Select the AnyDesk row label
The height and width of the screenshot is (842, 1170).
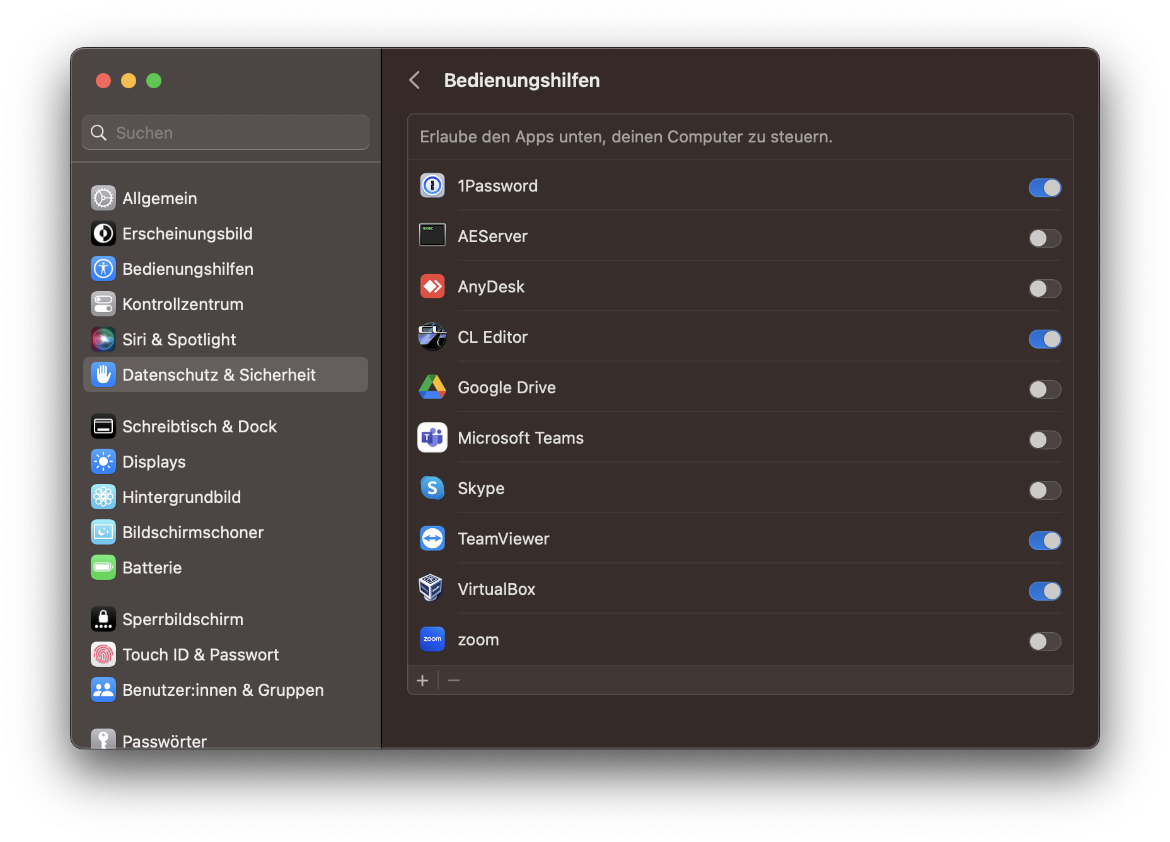click(491, 286)
